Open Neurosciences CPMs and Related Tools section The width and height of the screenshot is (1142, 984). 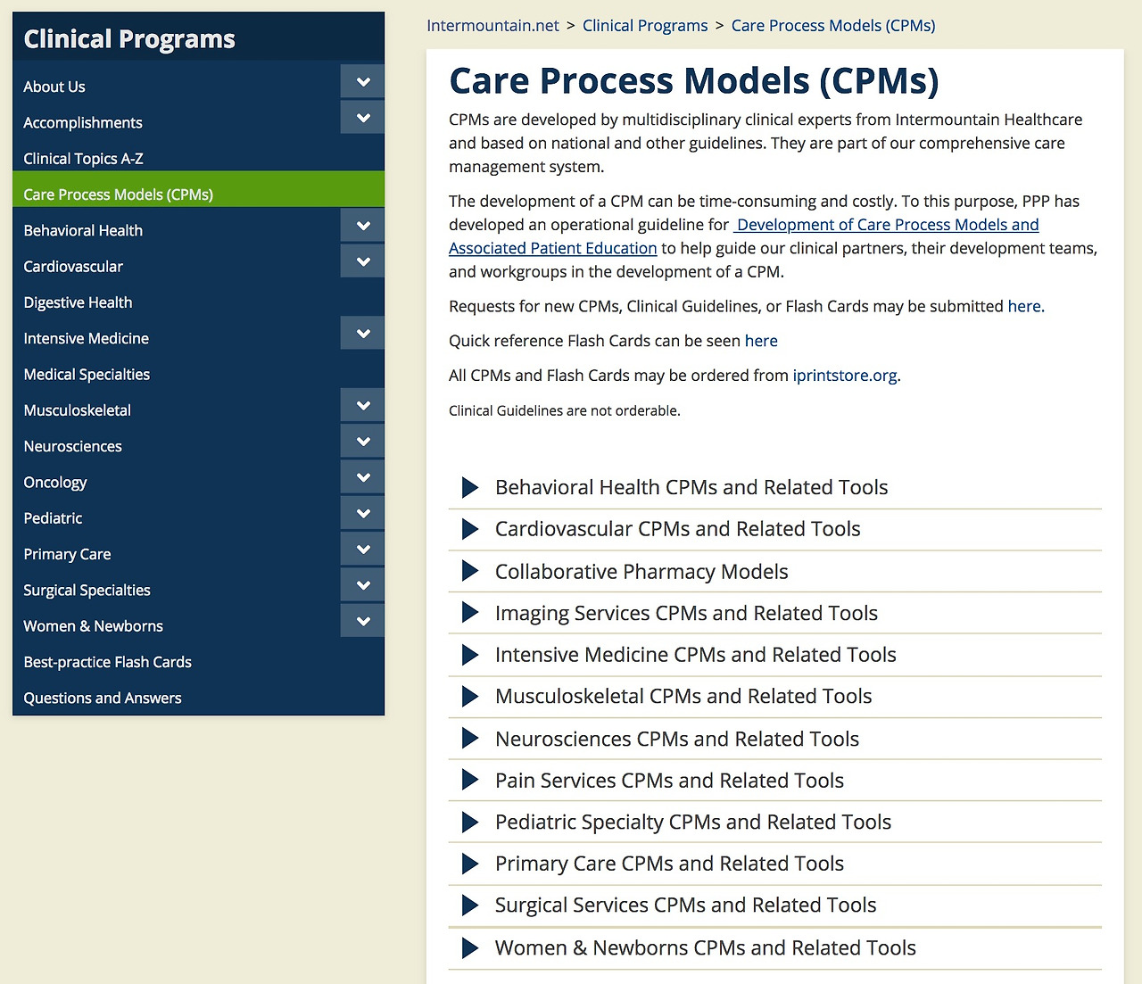pos(677,739)
